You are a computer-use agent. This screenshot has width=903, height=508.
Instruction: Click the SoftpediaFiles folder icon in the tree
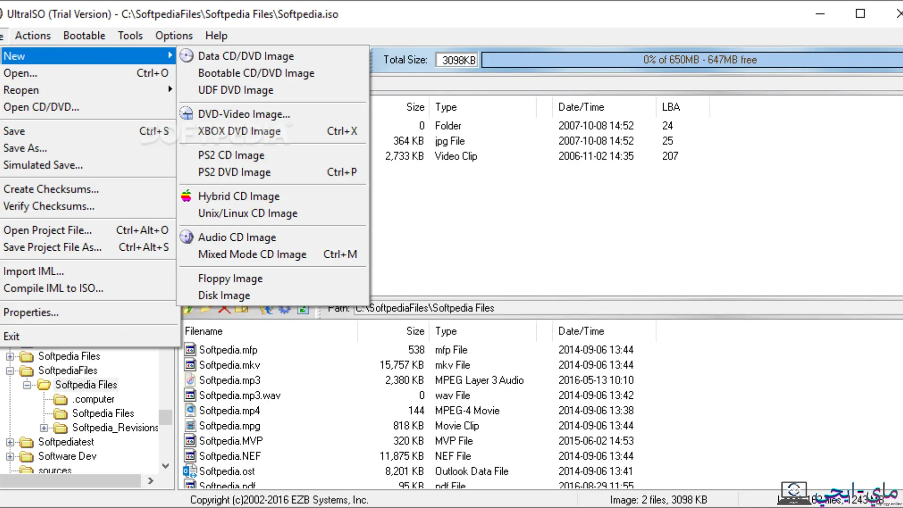click(27, 371)
